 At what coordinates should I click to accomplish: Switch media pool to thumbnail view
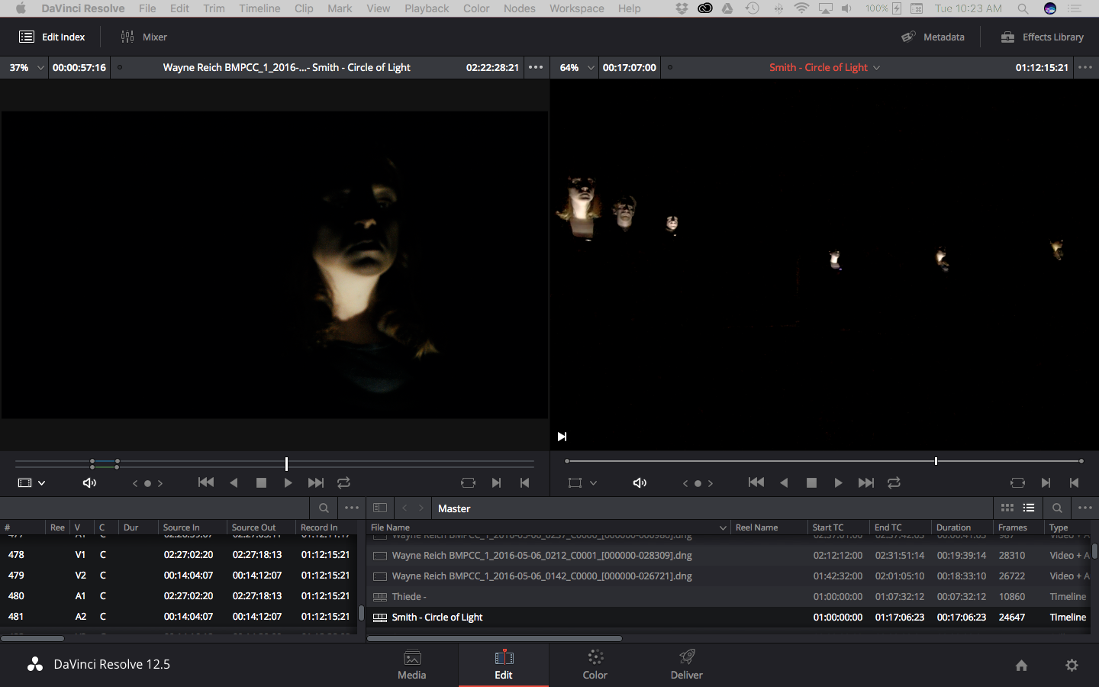(x=1007, y=508)
